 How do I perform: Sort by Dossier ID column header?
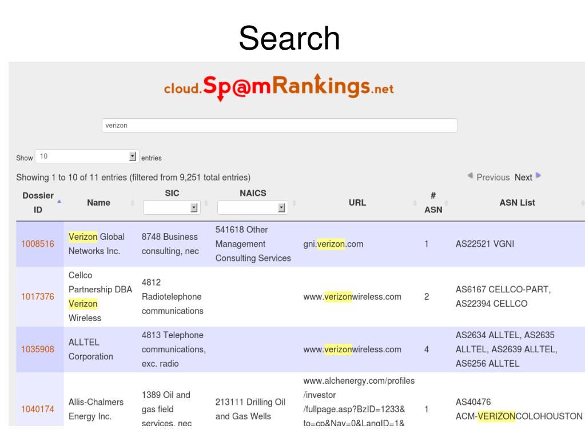click(38, 203)
